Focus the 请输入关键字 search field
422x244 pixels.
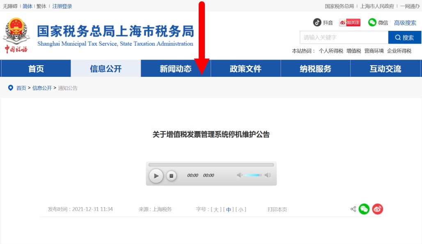click(x=344, y=37)
